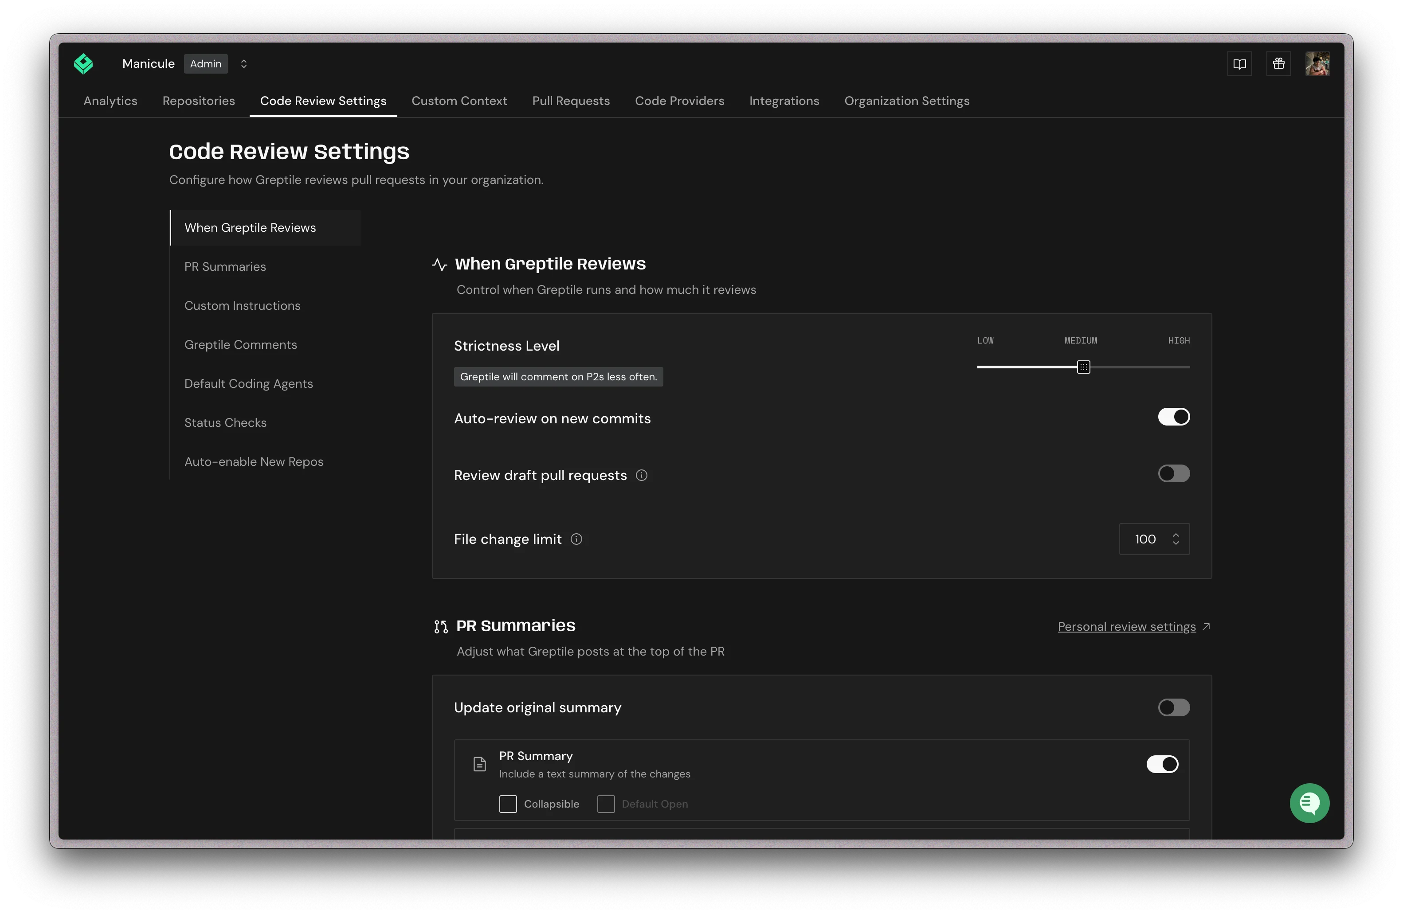Click the Manicule organization name
1403x914 pixels.
pos(149,64)
